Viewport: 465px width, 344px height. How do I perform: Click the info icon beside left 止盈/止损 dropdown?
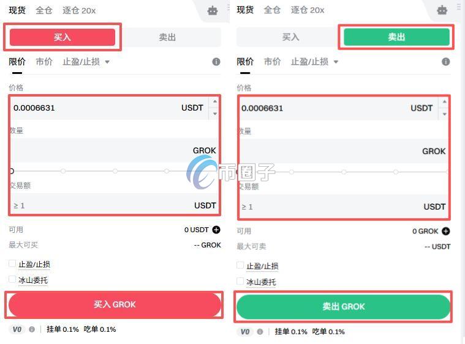pos(216,62)
